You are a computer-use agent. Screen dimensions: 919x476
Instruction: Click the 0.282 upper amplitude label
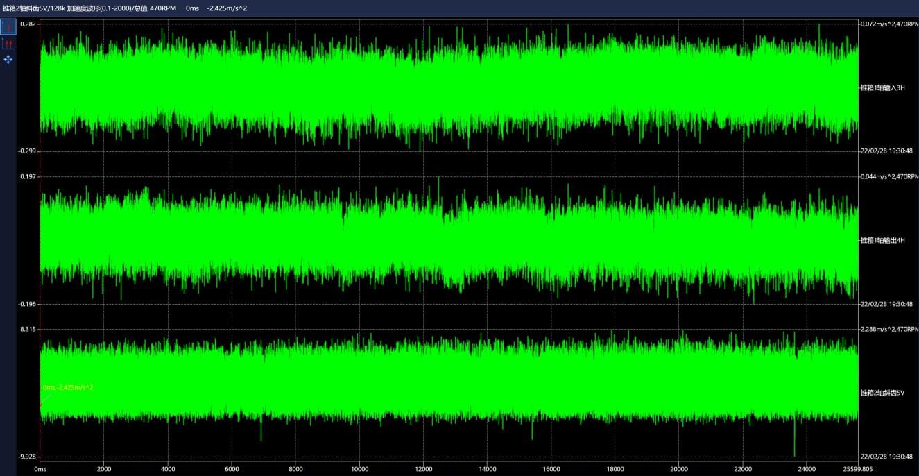coord(28,24)
